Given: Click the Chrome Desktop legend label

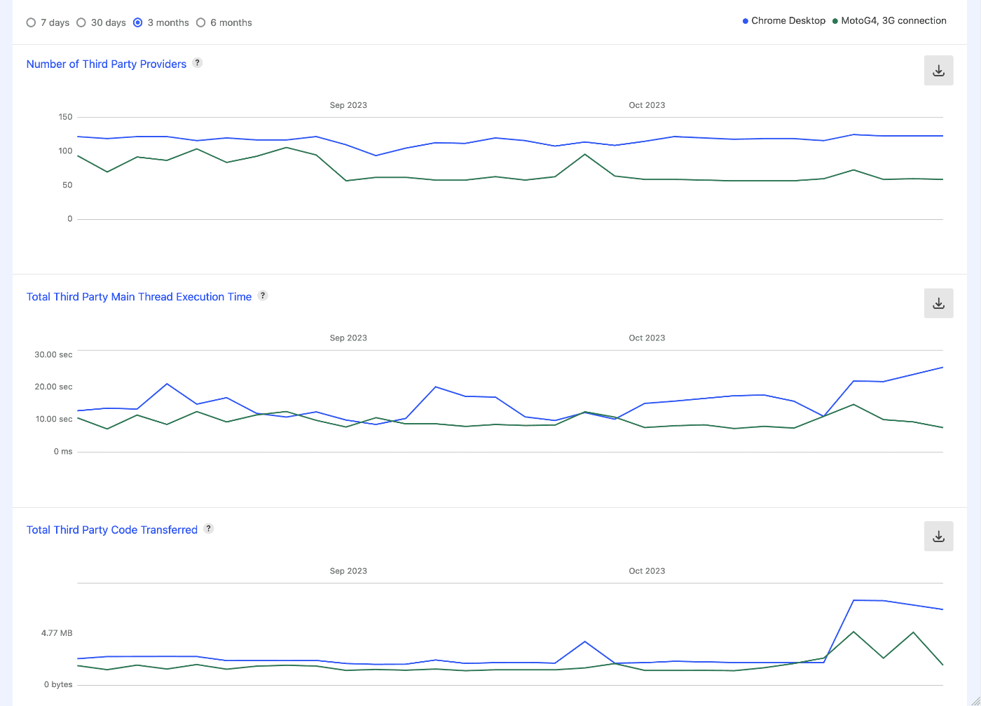Looking at the screenshot, I should 788,21.
